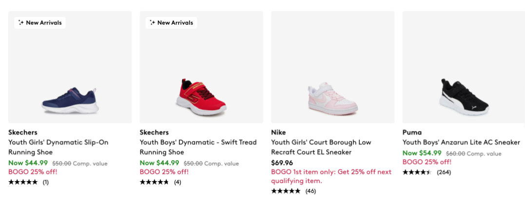Click star rating of Girls' Dynamatic Slip-On
The image size is (525, 204).
pos(23,182)
